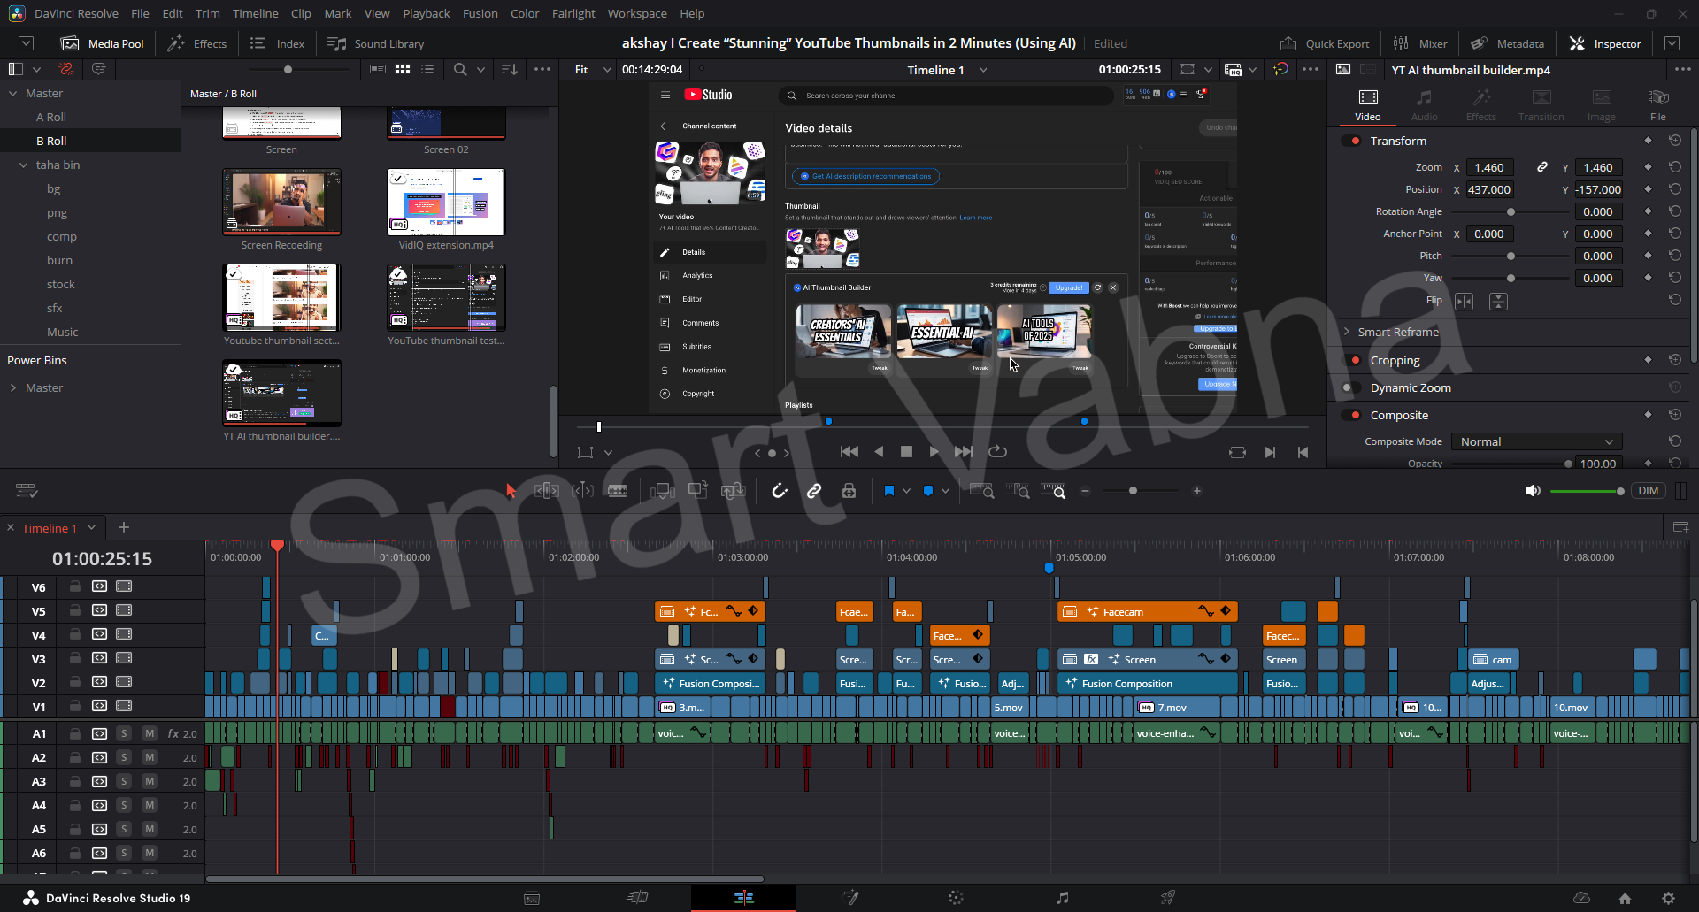Click the Overwrite Clip icon

(x=698, y=490)
